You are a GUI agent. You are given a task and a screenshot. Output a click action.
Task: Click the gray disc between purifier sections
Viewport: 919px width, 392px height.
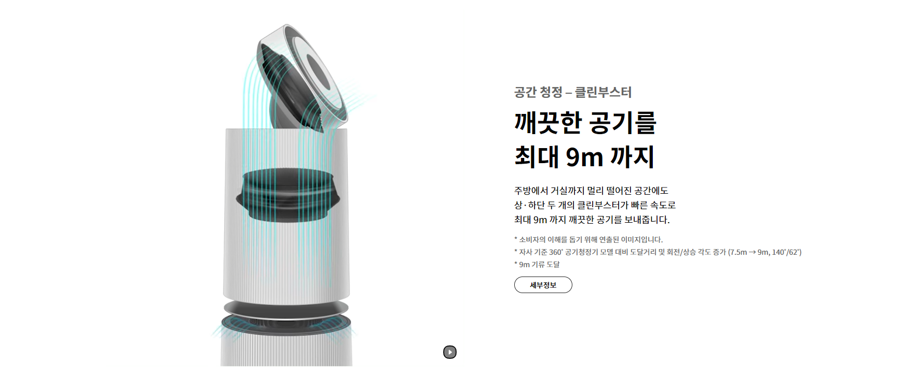point(286,308)
